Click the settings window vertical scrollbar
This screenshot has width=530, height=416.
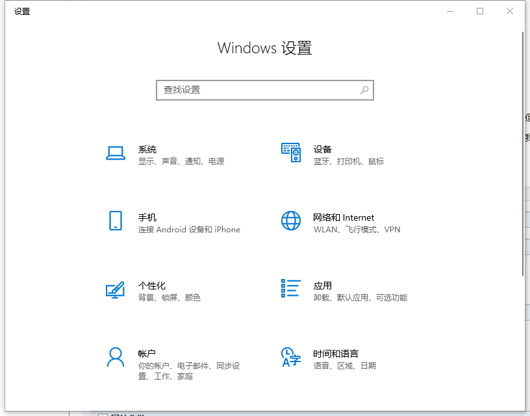coord(523,154)
